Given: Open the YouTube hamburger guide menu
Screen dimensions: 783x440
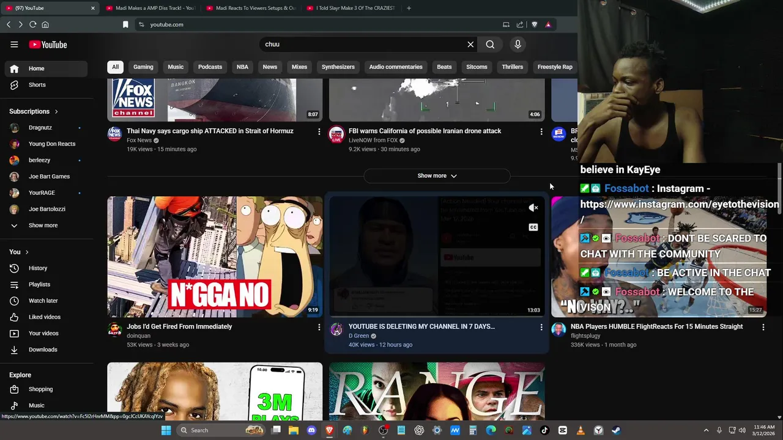Looking at the screenshot, I should click(14, 45).
